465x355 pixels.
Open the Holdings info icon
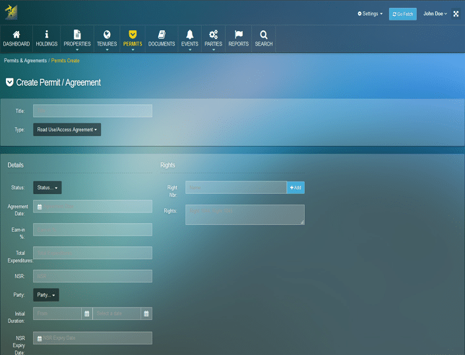[x=46, y=34]
